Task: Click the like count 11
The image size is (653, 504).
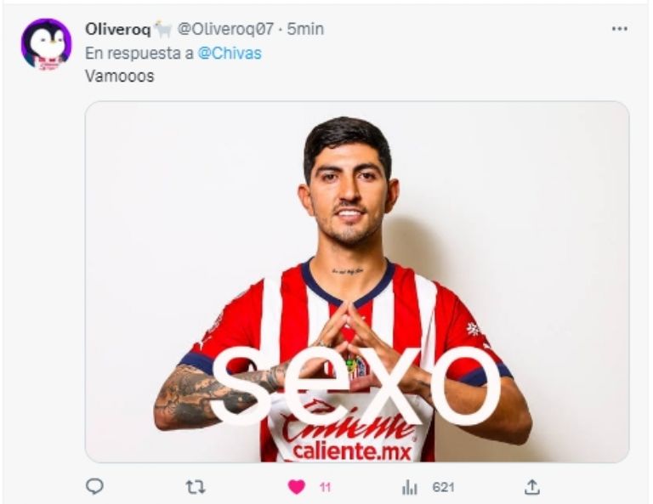Action: point(326,487)
